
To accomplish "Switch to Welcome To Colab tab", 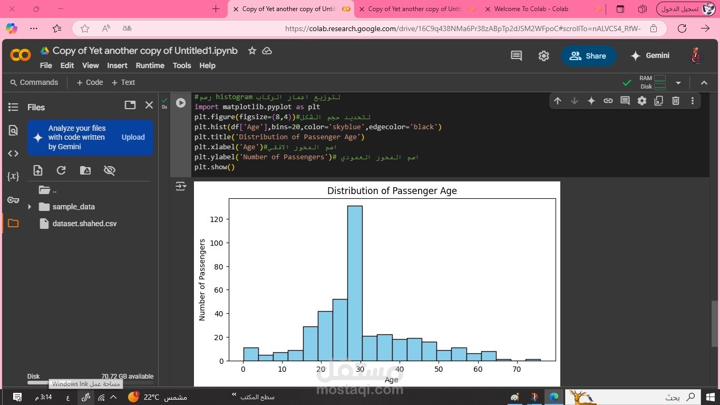I will click(x=543, y=9).
